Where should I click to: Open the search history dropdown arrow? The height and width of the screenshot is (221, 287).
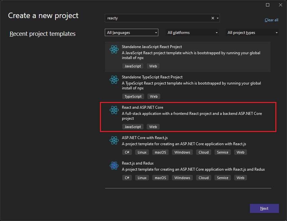pos(218,18)
